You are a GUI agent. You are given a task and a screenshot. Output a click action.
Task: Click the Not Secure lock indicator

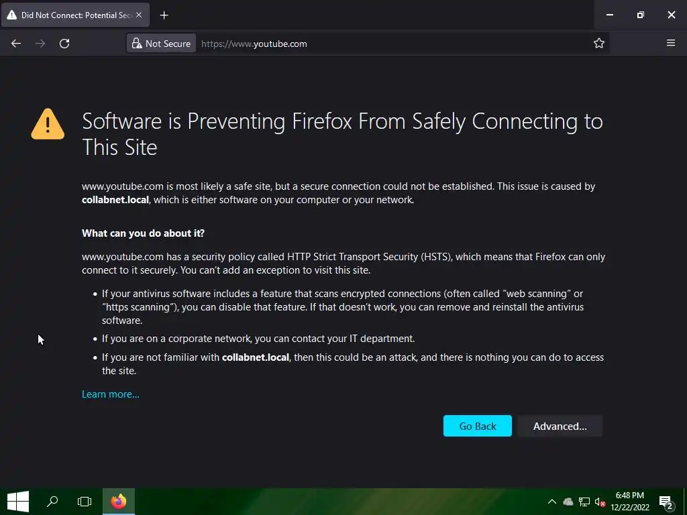tap(161, 44)
